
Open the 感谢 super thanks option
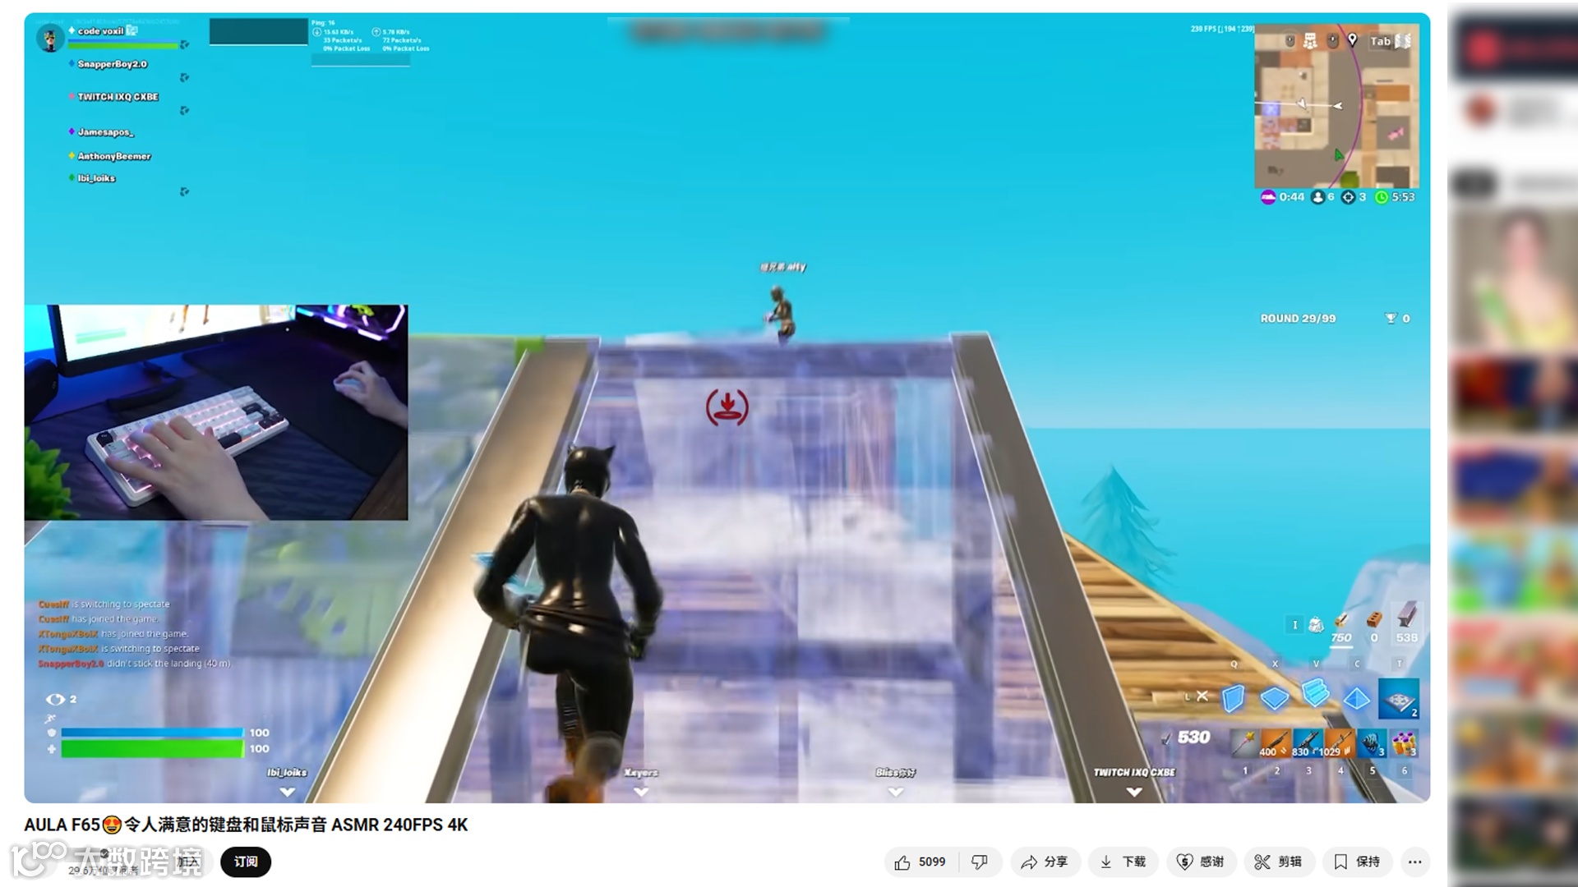pyautogui.click(x=1201, y=862)
